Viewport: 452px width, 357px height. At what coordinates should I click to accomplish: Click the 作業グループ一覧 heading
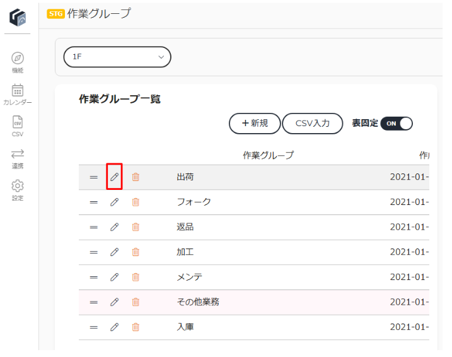coord(120,99)
